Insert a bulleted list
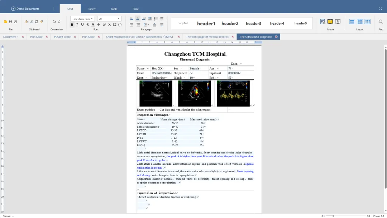Screen dimensions: 387x218 162,19
